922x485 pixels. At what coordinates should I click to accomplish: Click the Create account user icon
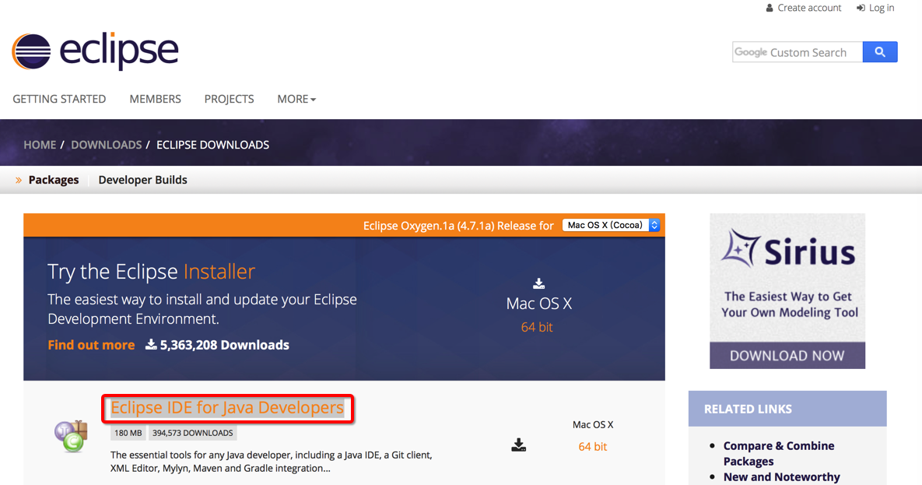click(770, 9)
